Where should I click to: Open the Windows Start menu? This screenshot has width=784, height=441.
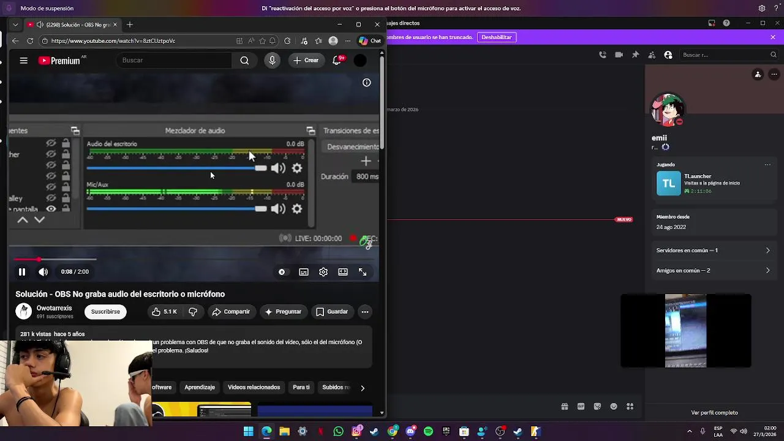[248, 432]
